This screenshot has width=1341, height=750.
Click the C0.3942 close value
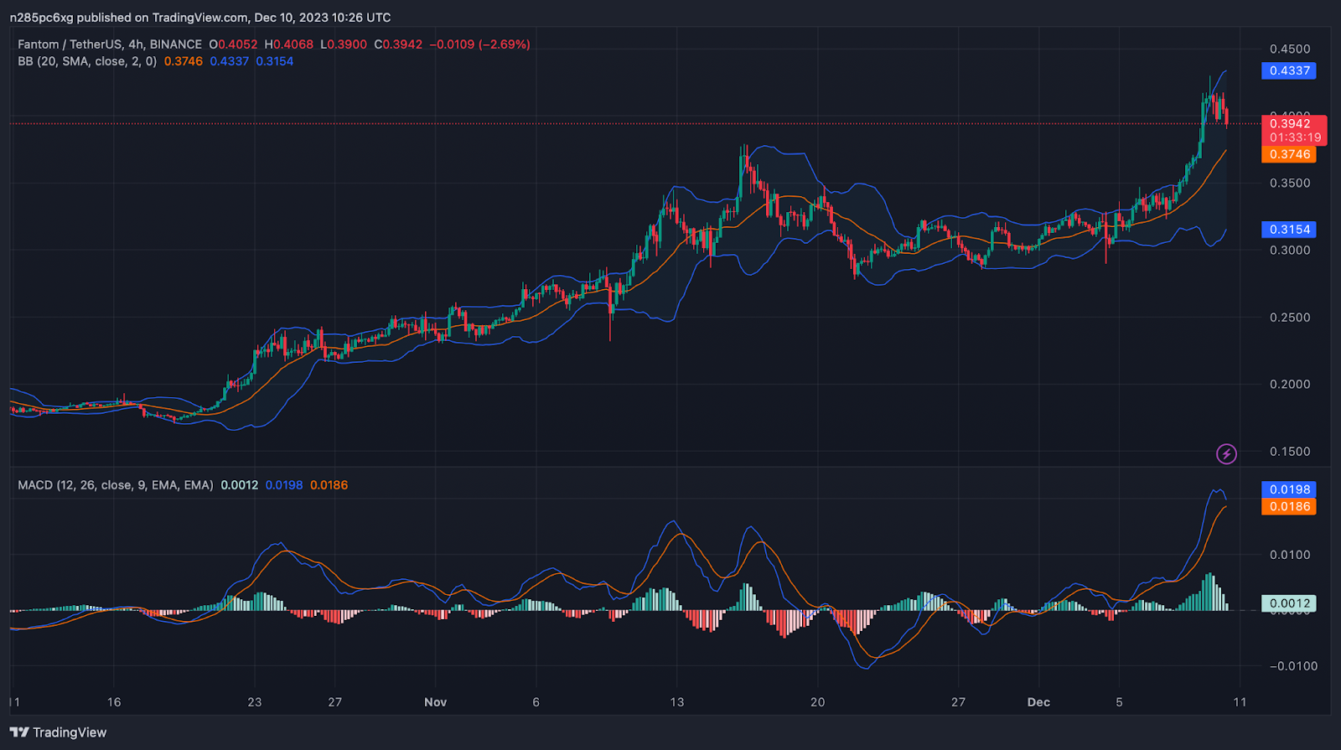(x=398, y=44)
